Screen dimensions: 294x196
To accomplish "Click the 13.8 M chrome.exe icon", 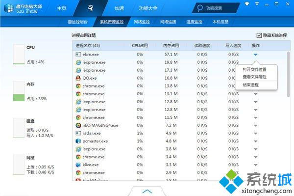I will point(78,86).
